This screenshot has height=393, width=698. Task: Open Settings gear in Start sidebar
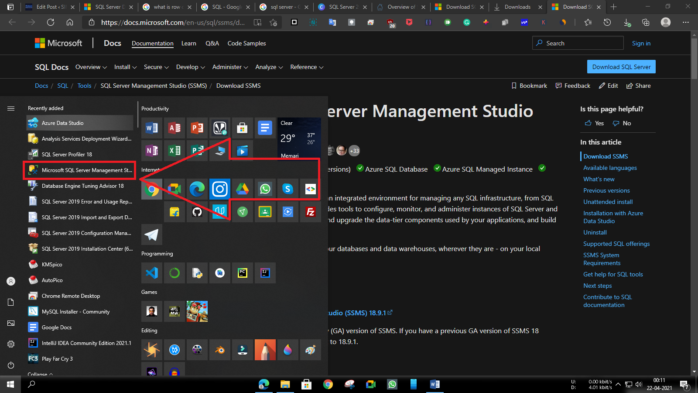(11, 344)
